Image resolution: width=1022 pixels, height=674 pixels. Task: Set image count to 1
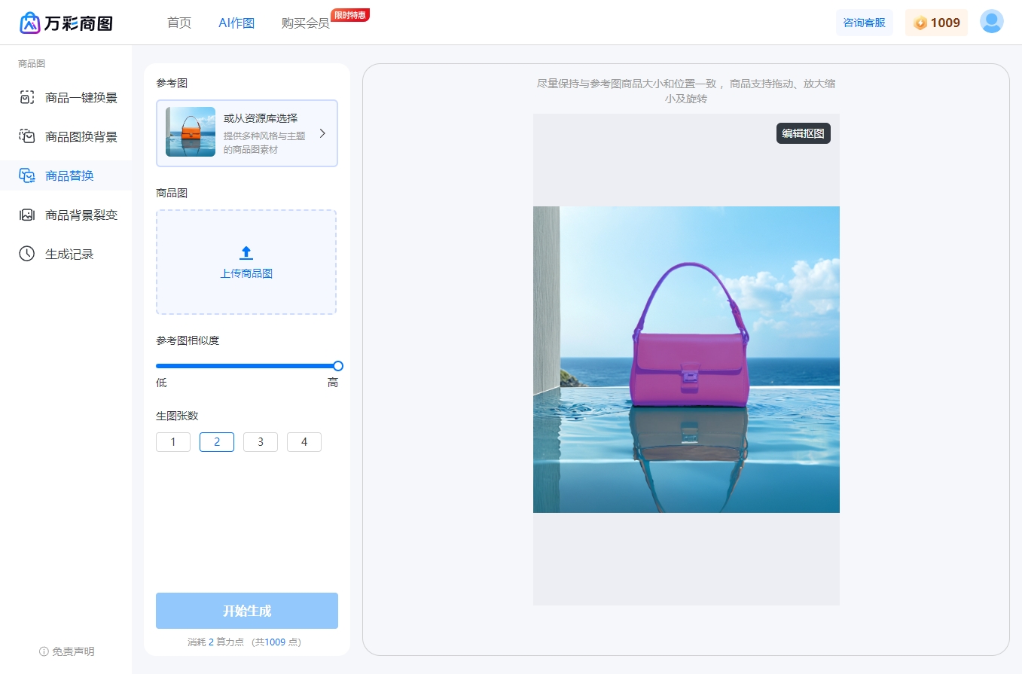(173, 442)
